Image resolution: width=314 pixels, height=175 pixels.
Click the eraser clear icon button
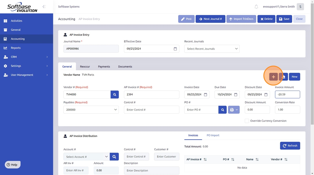284,77
